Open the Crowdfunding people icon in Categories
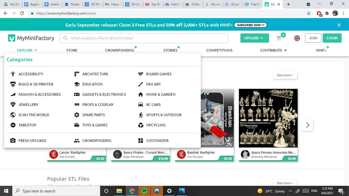The width and height of the screenshot is (349, 196). pyautogui.click(x=77, y=141)
